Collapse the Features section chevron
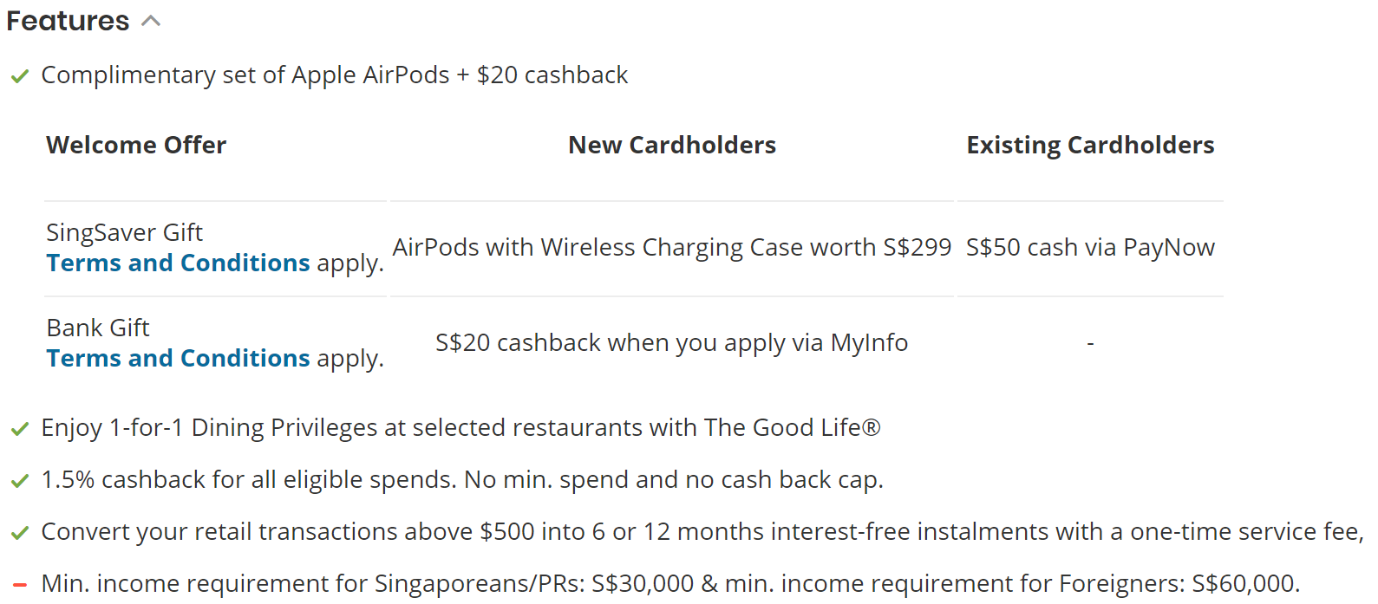Viewport: 1378px width, 604px height. click(151, 21)
